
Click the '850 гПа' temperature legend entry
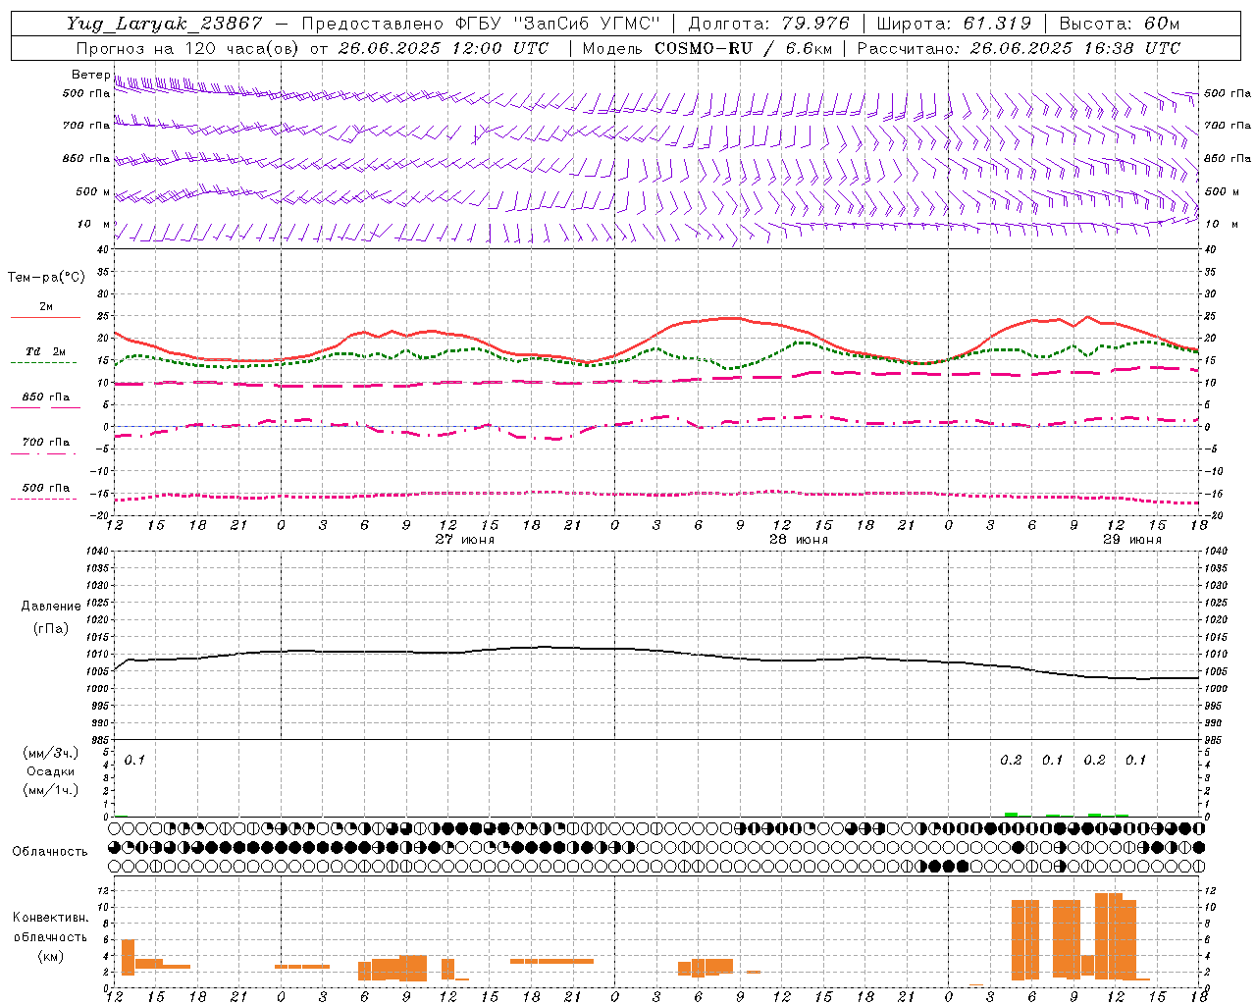(x=46, y=397)
